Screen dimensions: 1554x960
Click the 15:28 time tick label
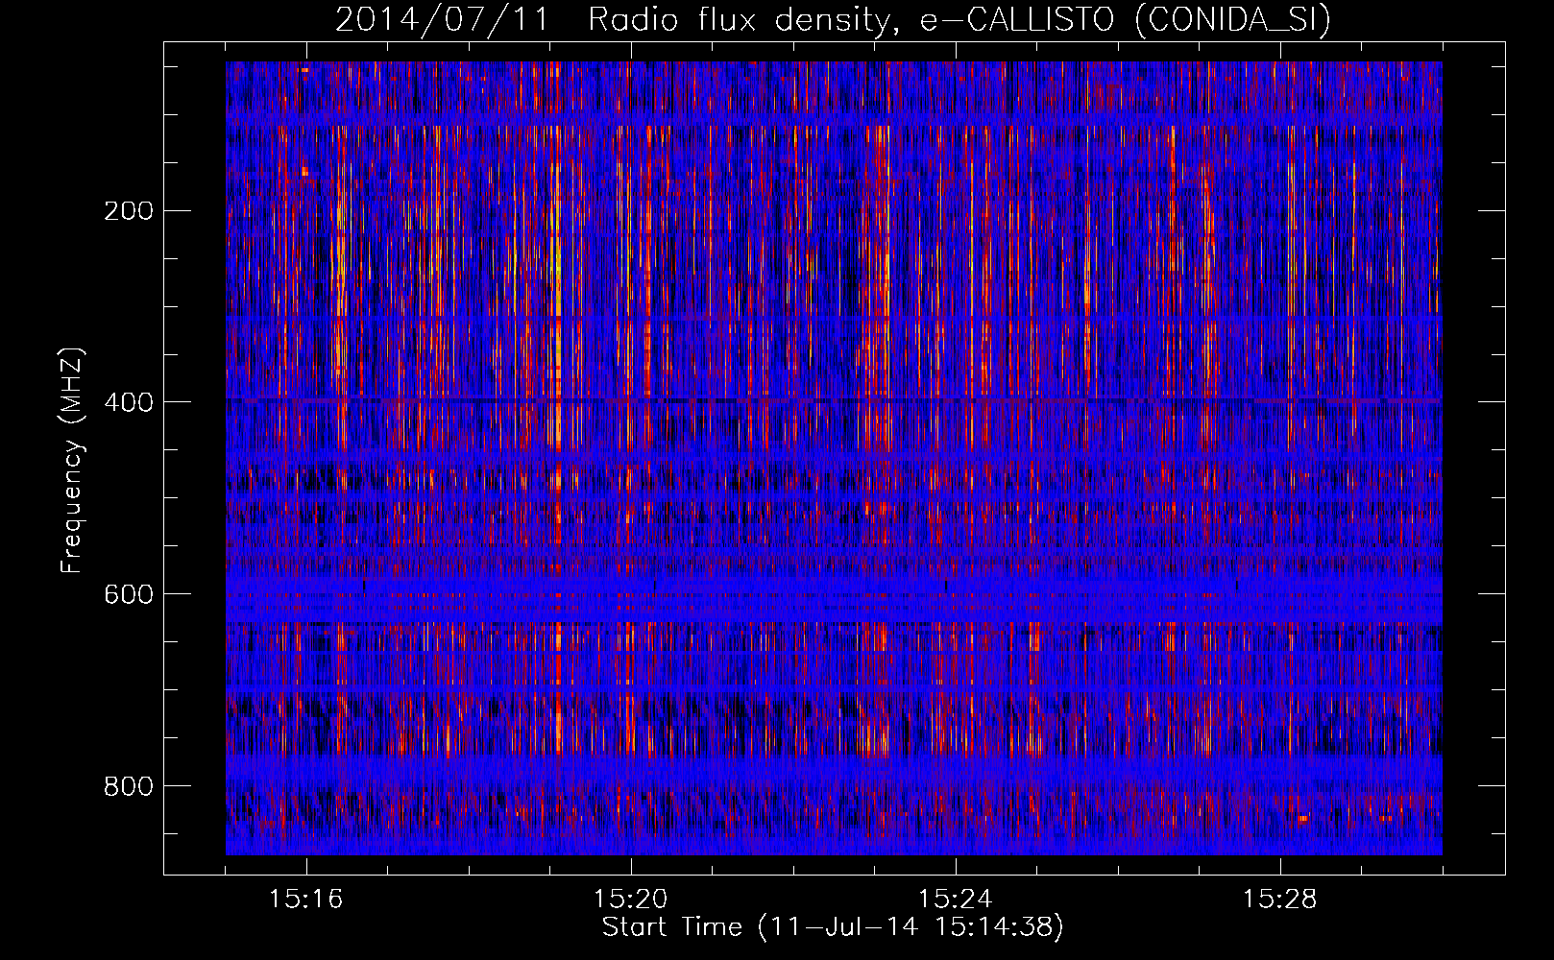coord(1279,900)
